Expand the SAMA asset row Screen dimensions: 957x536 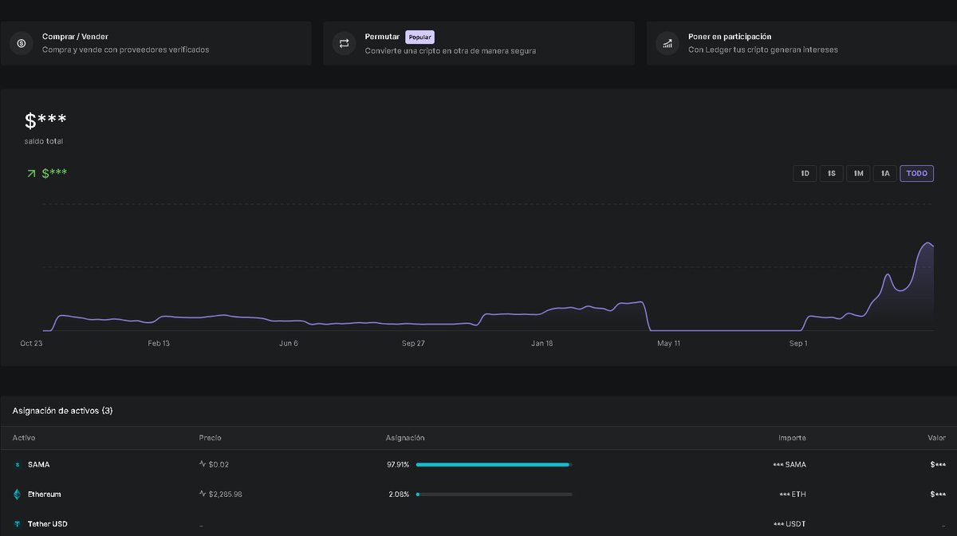pos(478,464)
